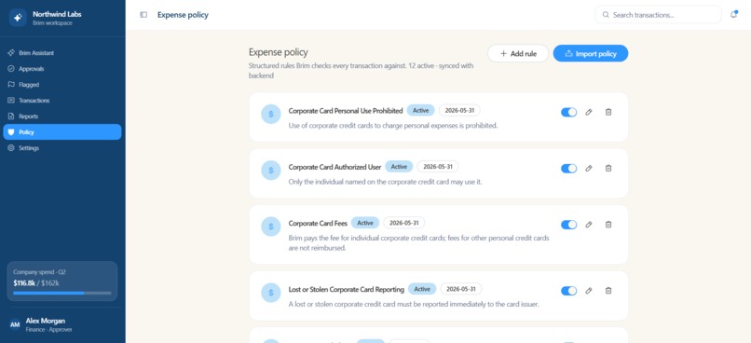Open the notifications bell
This screenshot has width=751, height=343.
click(733, 14)
